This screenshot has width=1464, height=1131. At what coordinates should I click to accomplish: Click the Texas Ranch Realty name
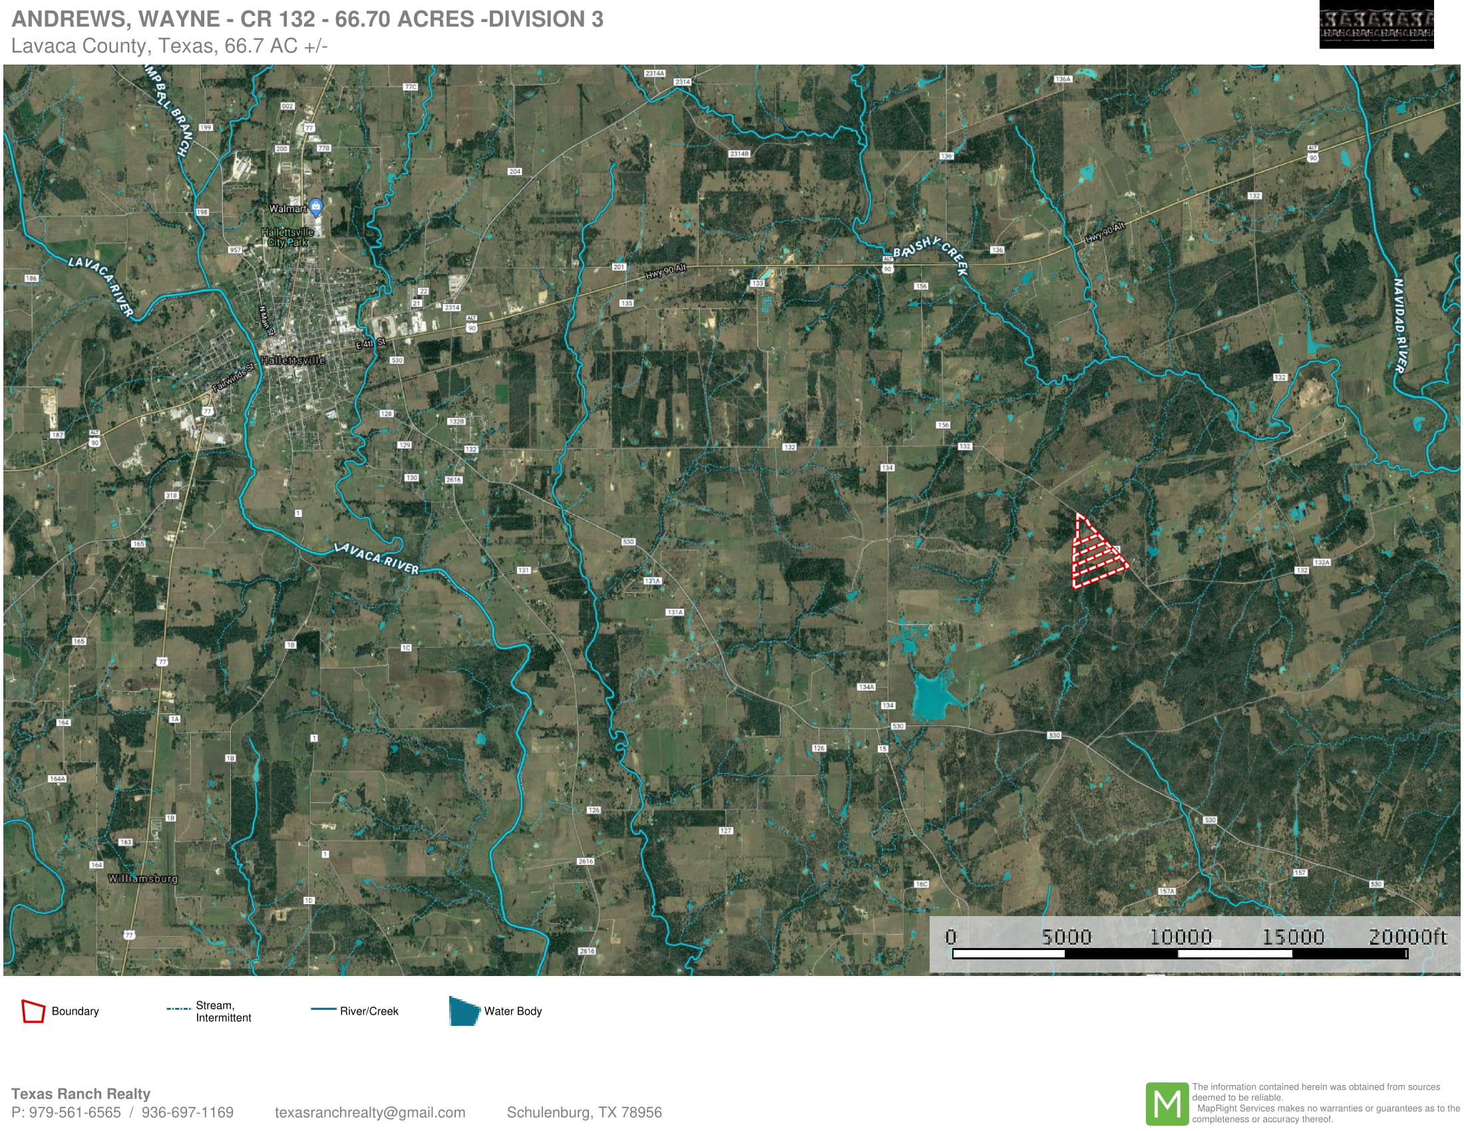pos(81,1094)
